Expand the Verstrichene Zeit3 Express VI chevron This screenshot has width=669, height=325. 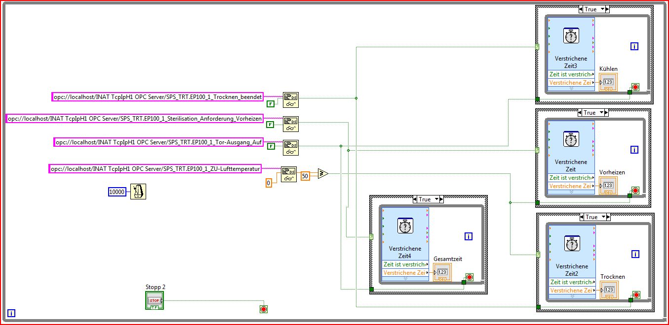571,89
